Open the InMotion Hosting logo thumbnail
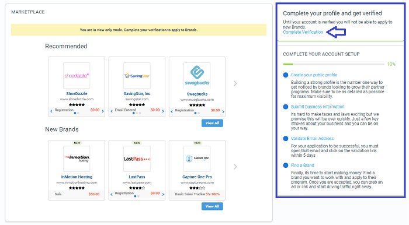Screen dimensions: 409x225 tap(77, 159)
